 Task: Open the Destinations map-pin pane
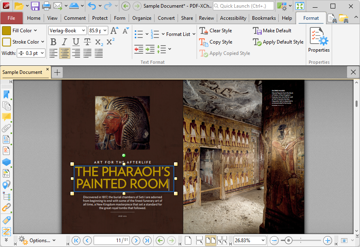pyautogui.click(x=6, y=185)
